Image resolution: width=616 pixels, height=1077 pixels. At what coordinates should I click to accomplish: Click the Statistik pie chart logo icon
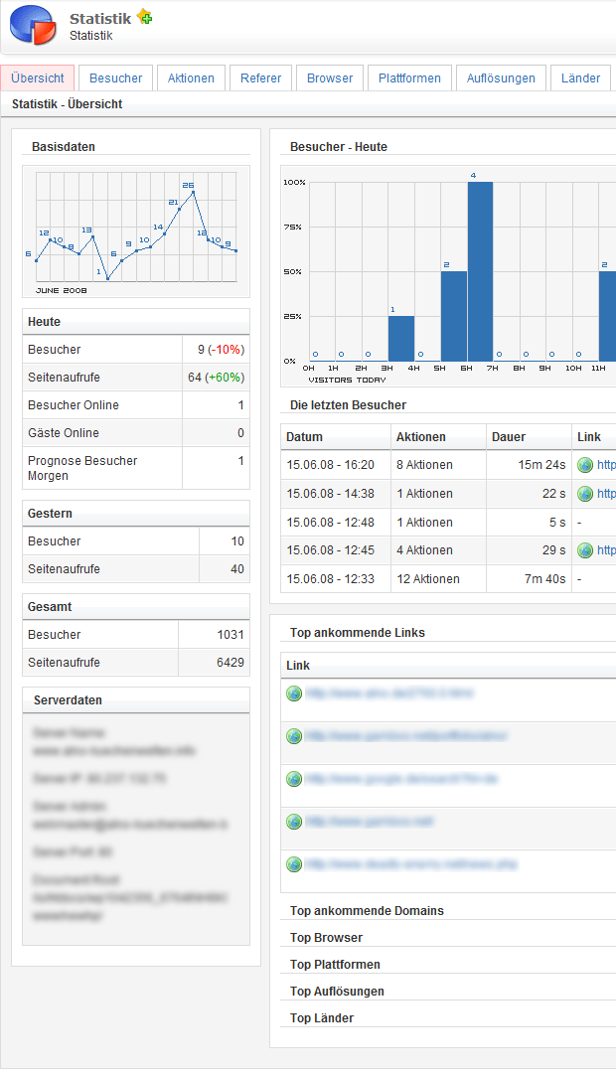point(35,26)
